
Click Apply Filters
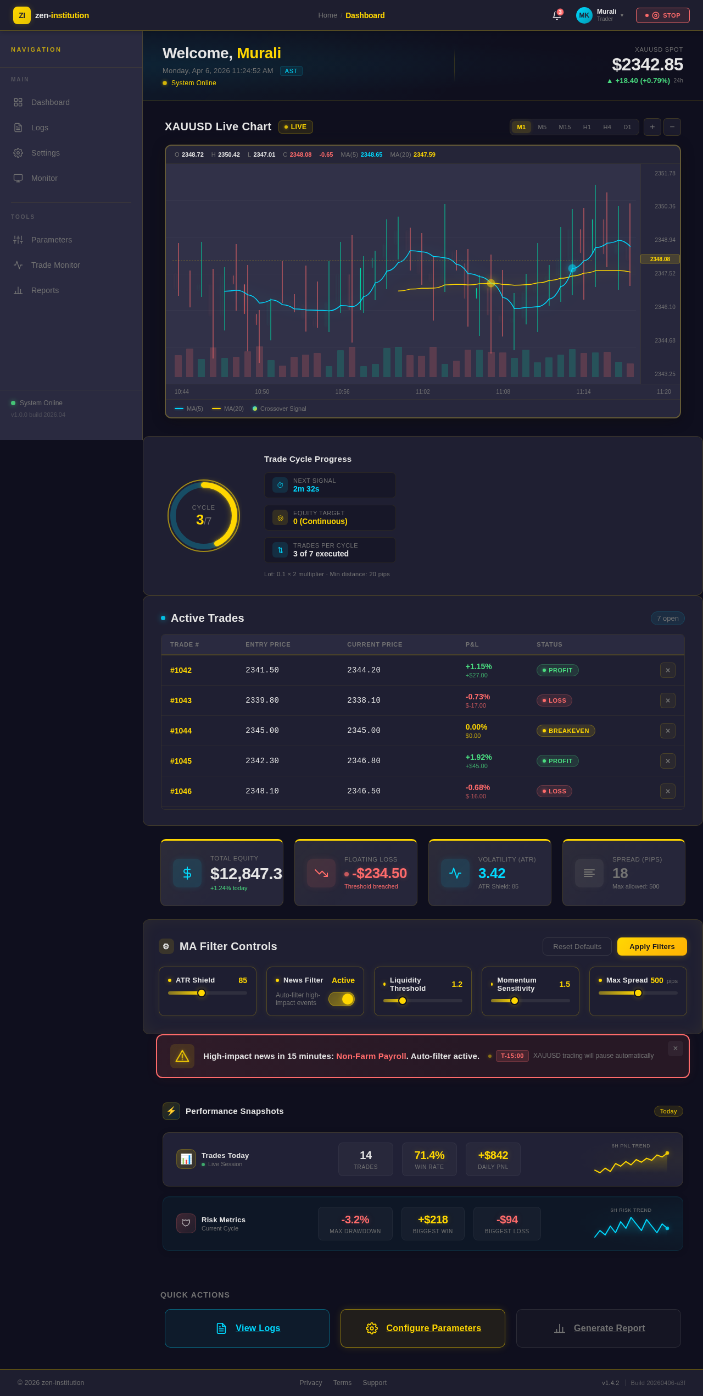pyautogui.click(x=652, y=947)
